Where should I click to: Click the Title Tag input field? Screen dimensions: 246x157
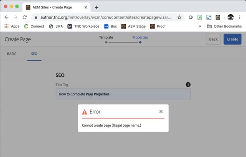click(123, 94)
